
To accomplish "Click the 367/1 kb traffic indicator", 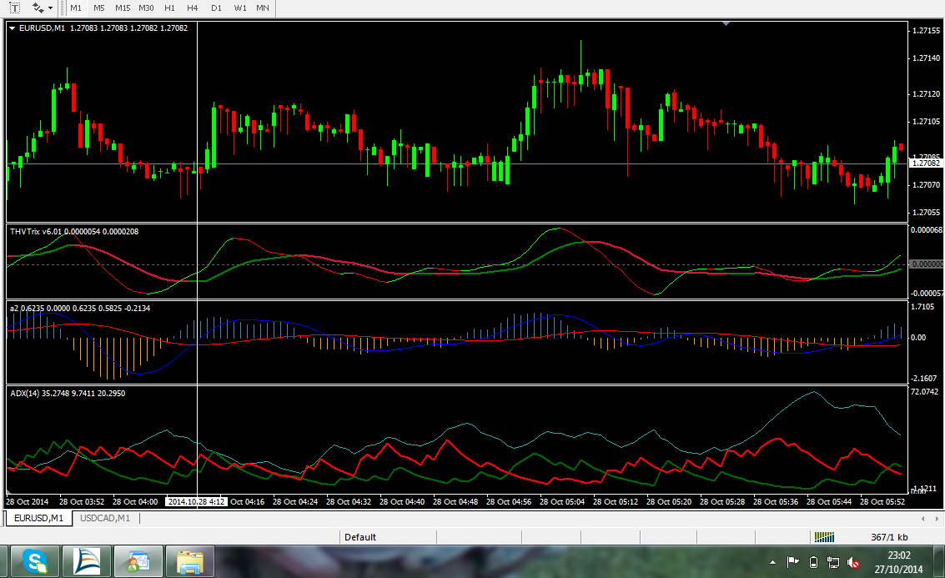I will tap(889, 537).
